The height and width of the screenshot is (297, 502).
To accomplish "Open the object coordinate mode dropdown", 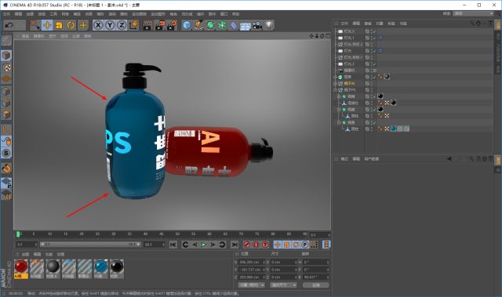I will point(251,284).
